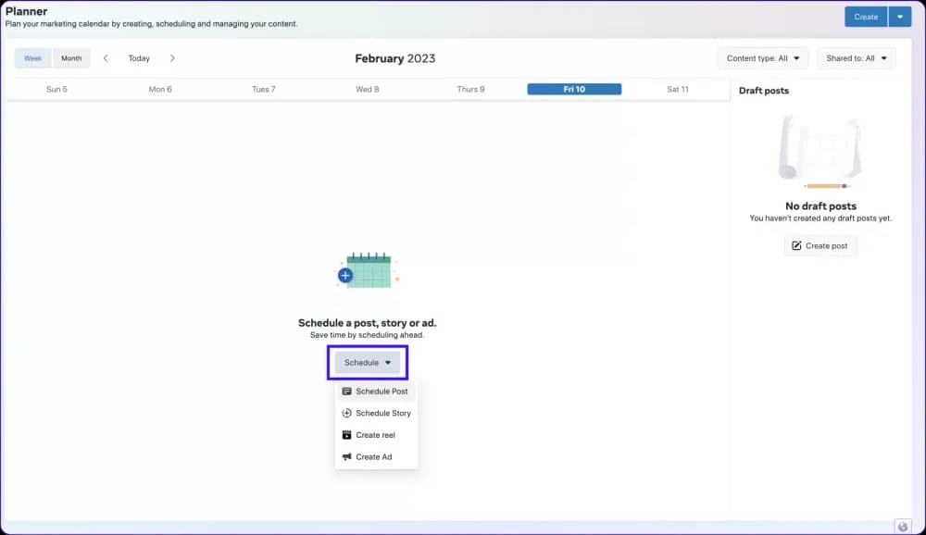Select Schedule Story from the menu
This screenshot has width=926, height=535.
click(x=382, y=414)
